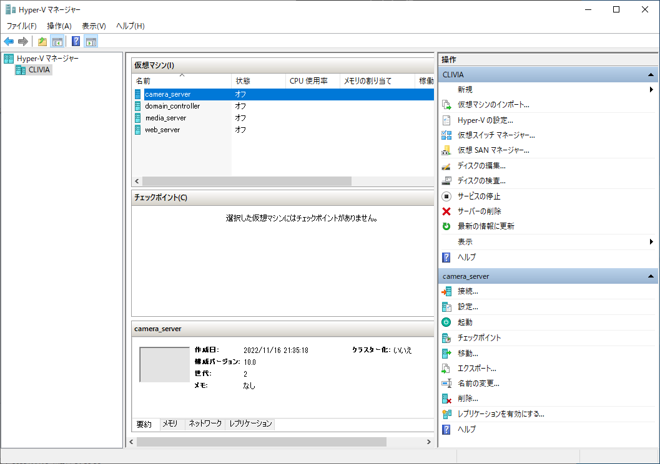Click ディスクの検査 inspect disk icon
The width and height of the screenshot is (660, 464).
[x=446, y=181]
